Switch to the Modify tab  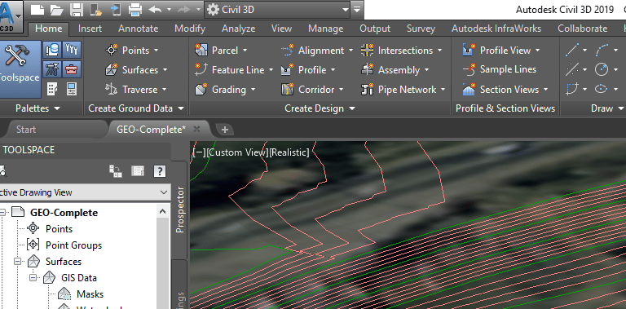pos(190,29)
